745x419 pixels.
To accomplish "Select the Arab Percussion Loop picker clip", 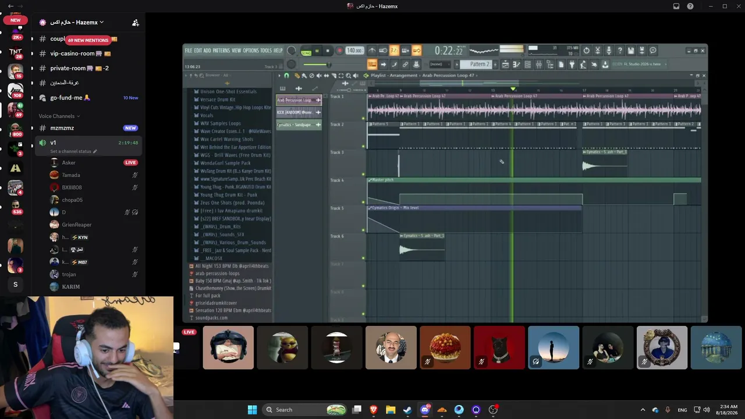I will tap(299, 100).
